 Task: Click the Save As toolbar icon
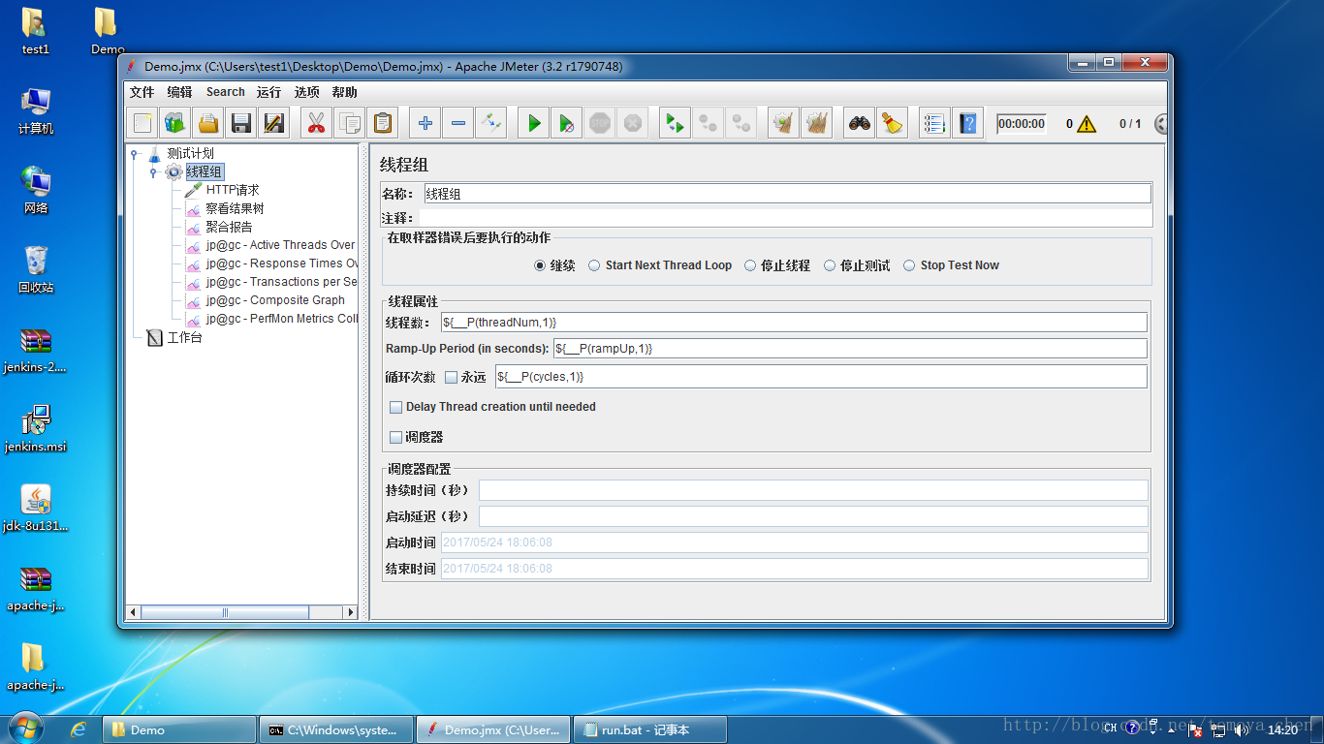click(x=274, y=123)
